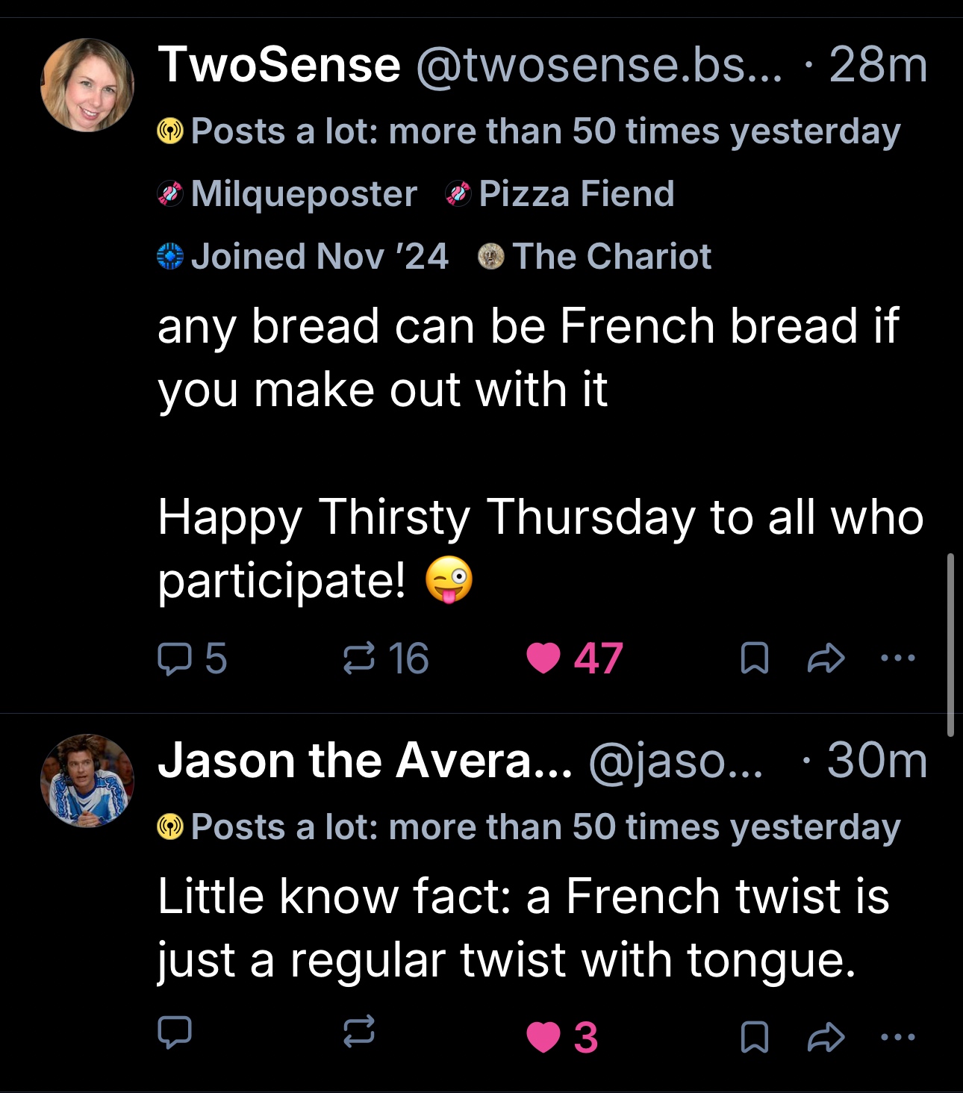Bookmark TwoSense's French bread post
The image size is (963, 1093).
[x=754, y=658]
